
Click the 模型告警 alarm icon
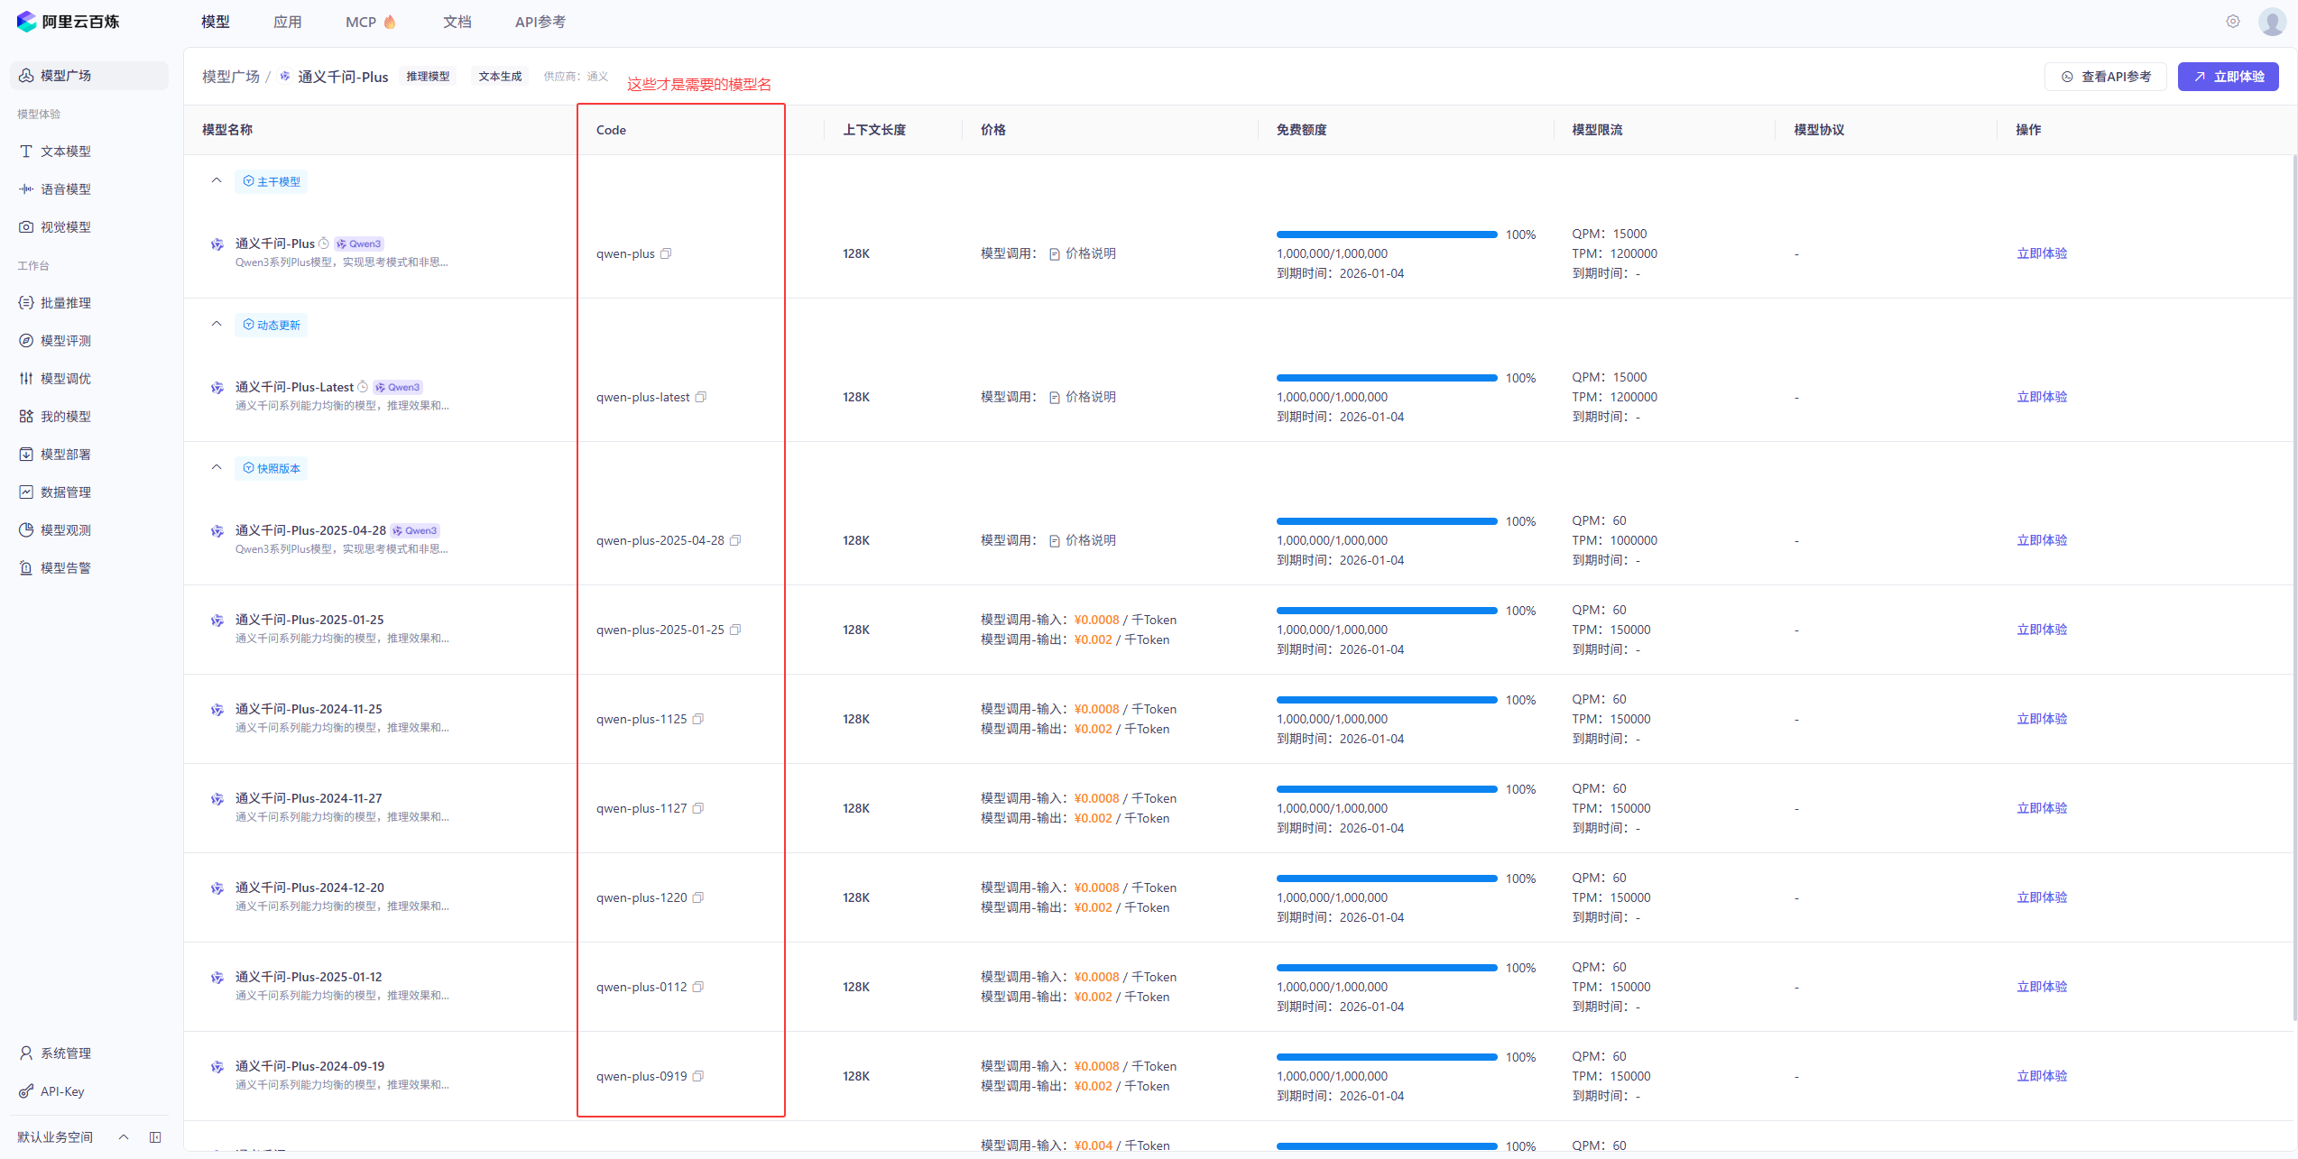pyautogui.click(x=26, y=568)
